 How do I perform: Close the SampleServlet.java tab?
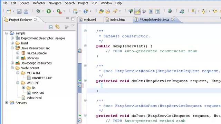(173, 20)
